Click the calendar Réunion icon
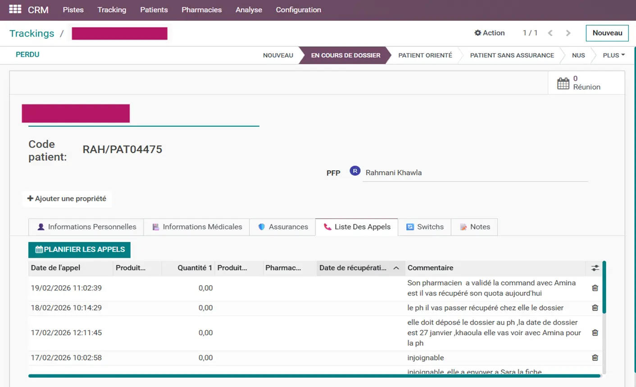The width and height of the screenshot is (636, 387). click(563, 83)
